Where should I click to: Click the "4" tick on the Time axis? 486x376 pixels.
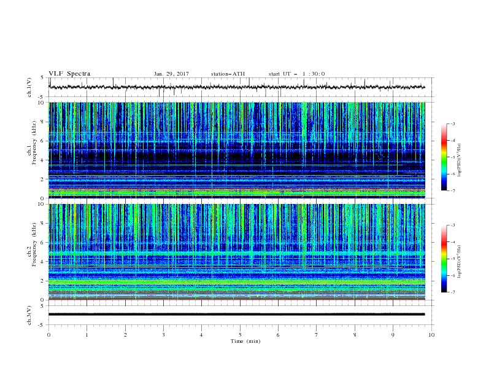coord(201,335)
